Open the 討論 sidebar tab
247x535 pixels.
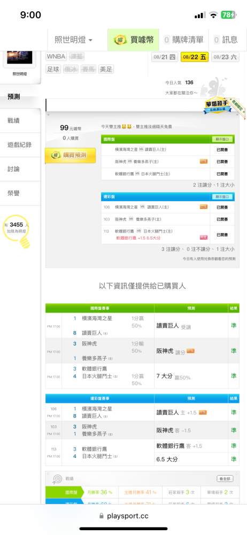[x=20, y=169]
